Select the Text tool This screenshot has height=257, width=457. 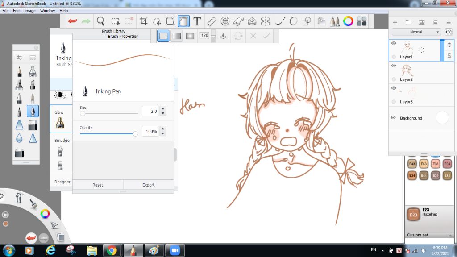tap(197, 21)
